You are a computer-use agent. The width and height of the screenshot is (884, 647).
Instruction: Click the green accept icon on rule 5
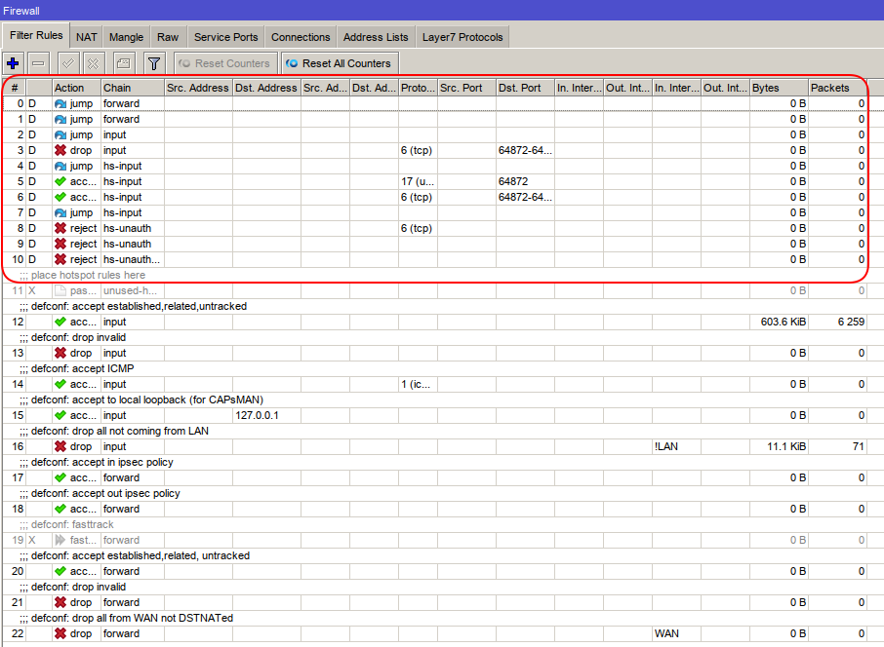point(60,181)
